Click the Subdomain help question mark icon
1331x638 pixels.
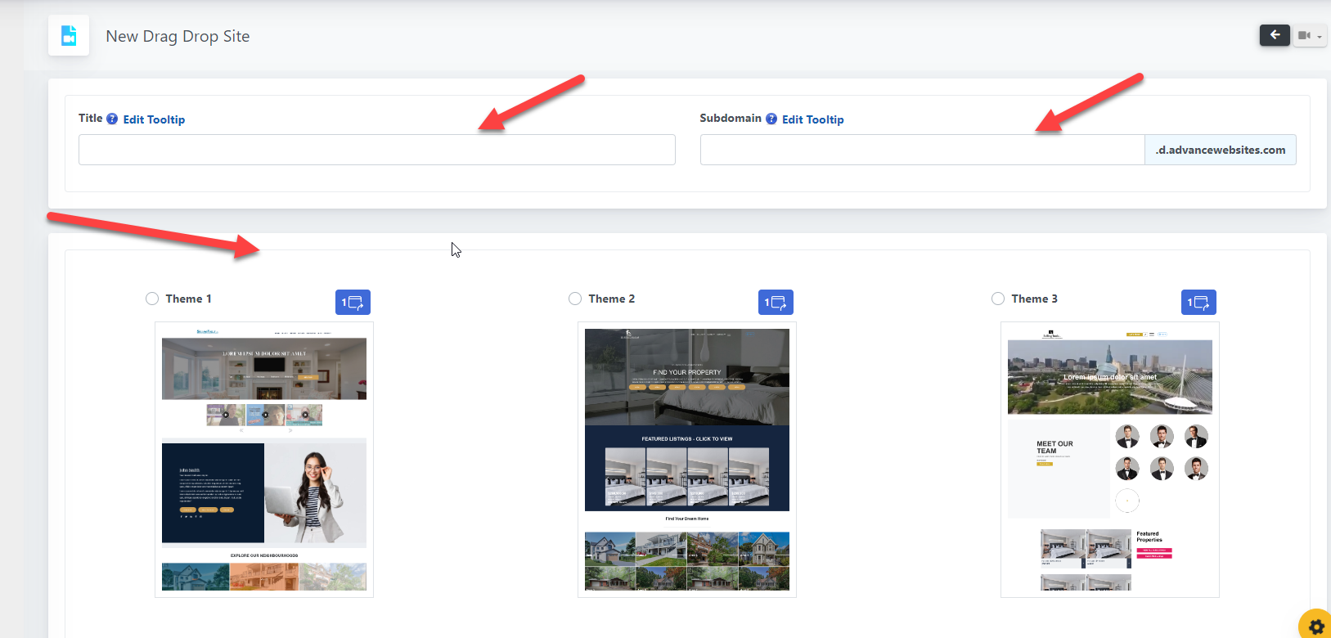(771, 119)
